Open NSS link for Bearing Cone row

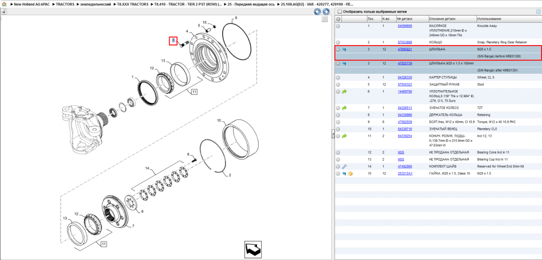[401, 153]
